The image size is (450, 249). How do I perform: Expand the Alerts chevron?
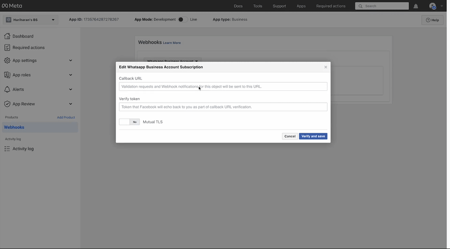pos(71,90)
